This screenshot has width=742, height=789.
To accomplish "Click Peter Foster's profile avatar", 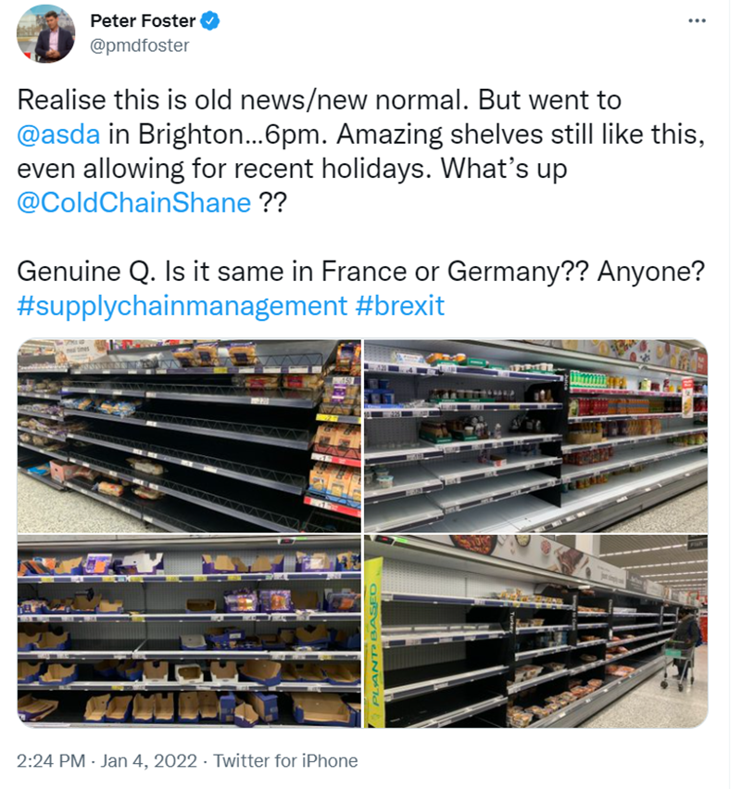I will 45,32.
